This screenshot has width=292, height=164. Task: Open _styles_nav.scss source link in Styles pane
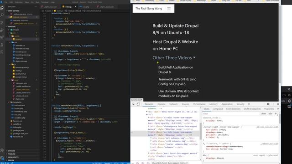click(267, 127)
